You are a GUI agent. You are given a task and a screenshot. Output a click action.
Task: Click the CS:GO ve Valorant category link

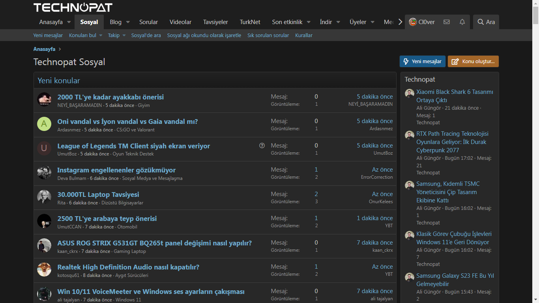(x=135, y=129)
